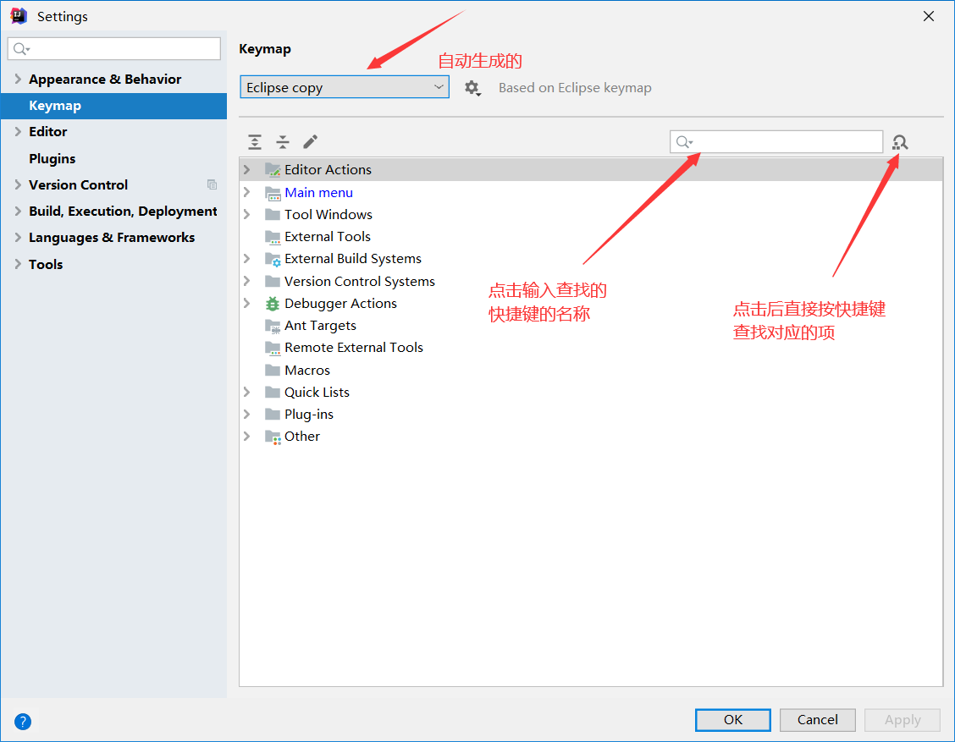This screenshot has width=955, height=742.
Task: Click the External Build Systems folder icon
Action: 273,259
